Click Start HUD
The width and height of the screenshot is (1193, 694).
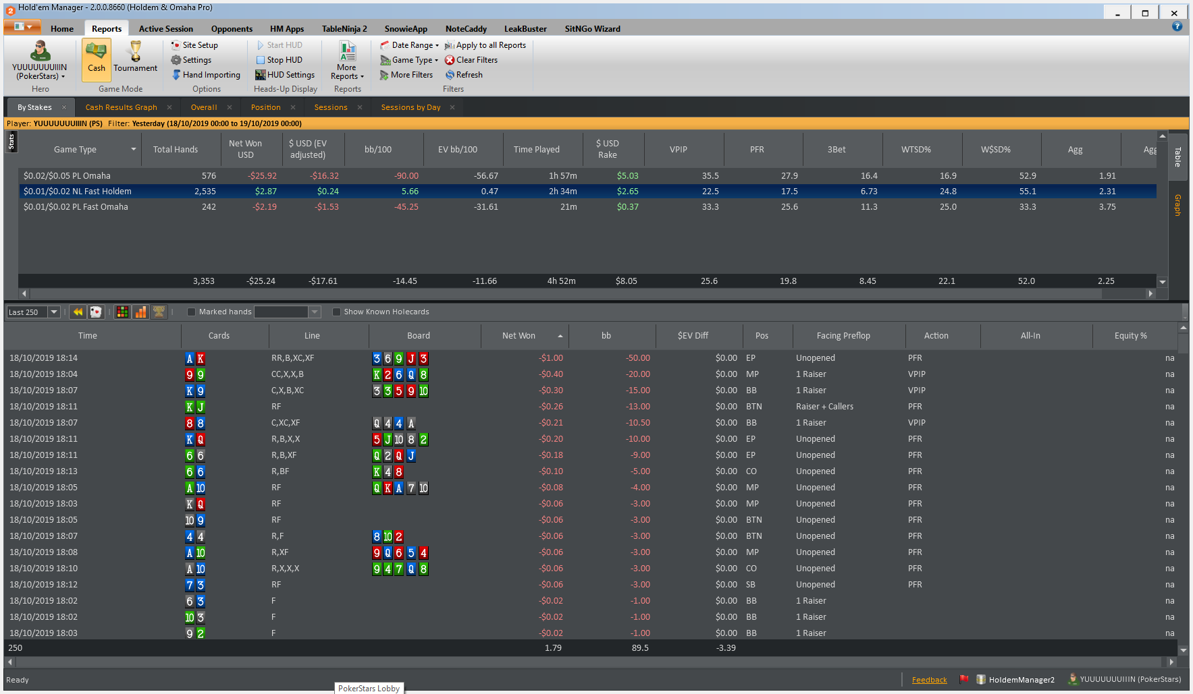coord(279,45)
